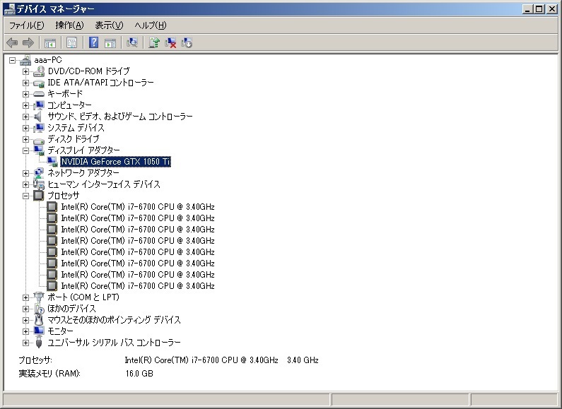This screenshot has height=409, width=562.
Task: Click the Back arrow in the toolbar
Action: click(12, 42)
